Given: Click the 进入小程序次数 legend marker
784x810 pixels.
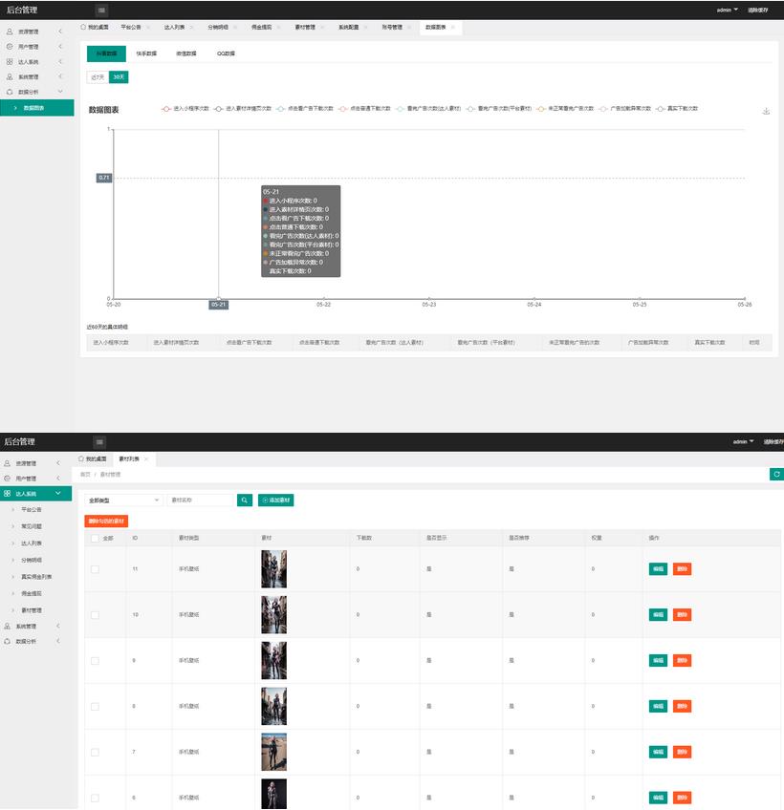Looking at the screenshot, I should click(x=167, y=109).
